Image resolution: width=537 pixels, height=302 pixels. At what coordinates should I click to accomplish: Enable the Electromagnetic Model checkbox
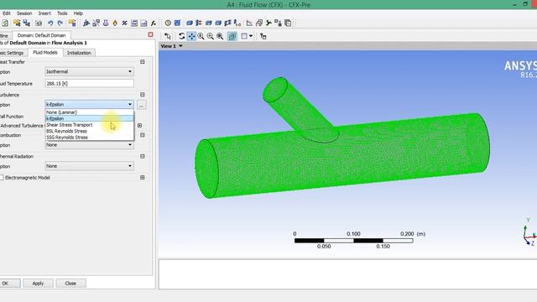[x=2, y=177]
